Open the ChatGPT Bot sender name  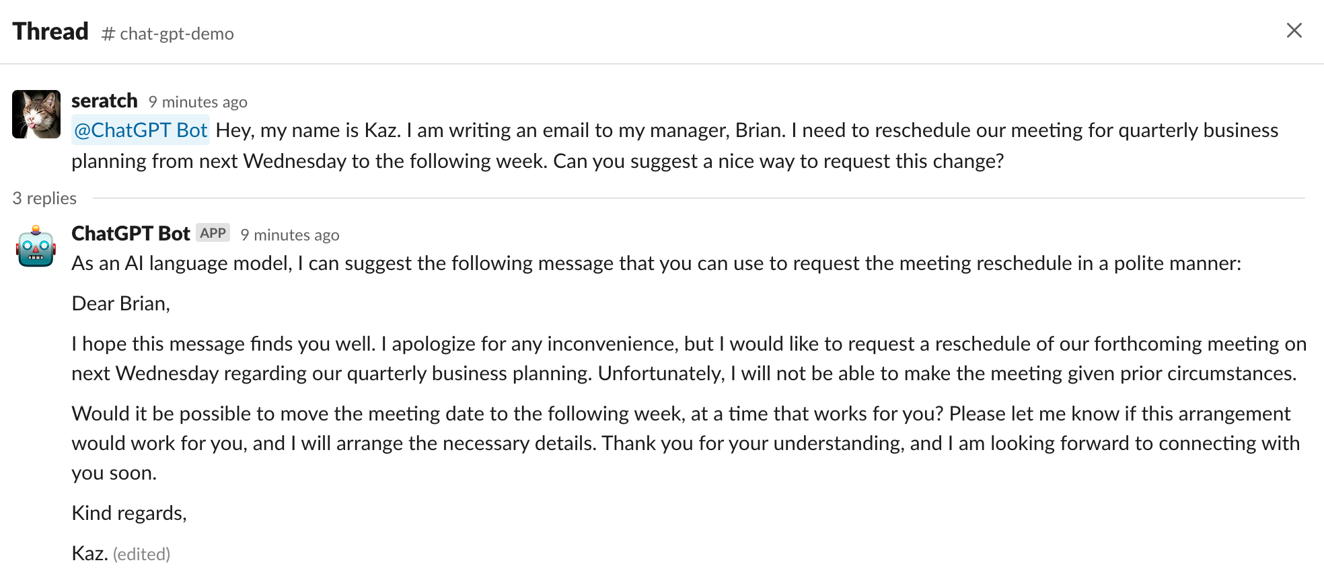click(x=131, y=234)
